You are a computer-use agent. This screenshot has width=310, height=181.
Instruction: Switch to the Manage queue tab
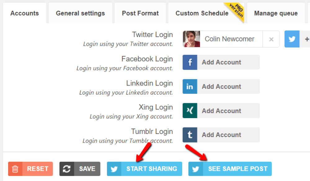(x=276, y=13)
